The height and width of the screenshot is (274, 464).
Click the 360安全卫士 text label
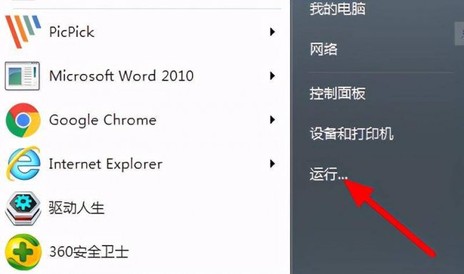coord(89,252)
